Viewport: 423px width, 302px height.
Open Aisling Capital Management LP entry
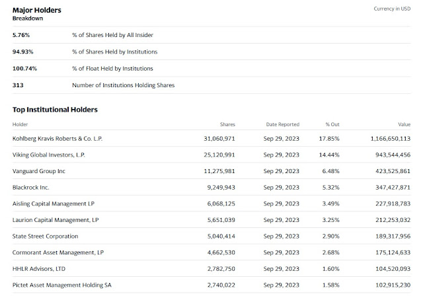(54, 204)
